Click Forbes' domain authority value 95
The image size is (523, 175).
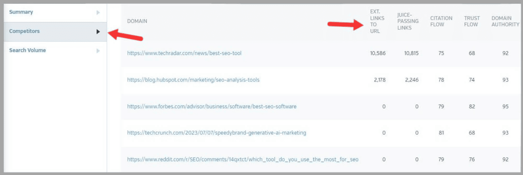pos(505,107)
